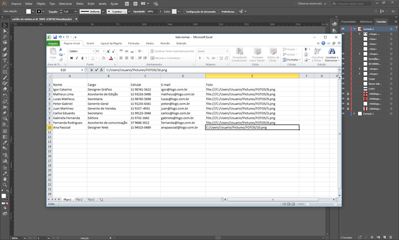This screenshot has height=240, width=399.
Task: Select the Rectangle tool
Action: point(5,72)
